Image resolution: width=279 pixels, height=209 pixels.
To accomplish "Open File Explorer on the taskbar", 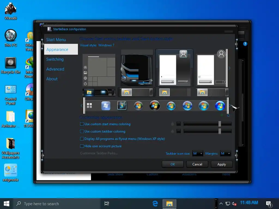I will 169,204.
